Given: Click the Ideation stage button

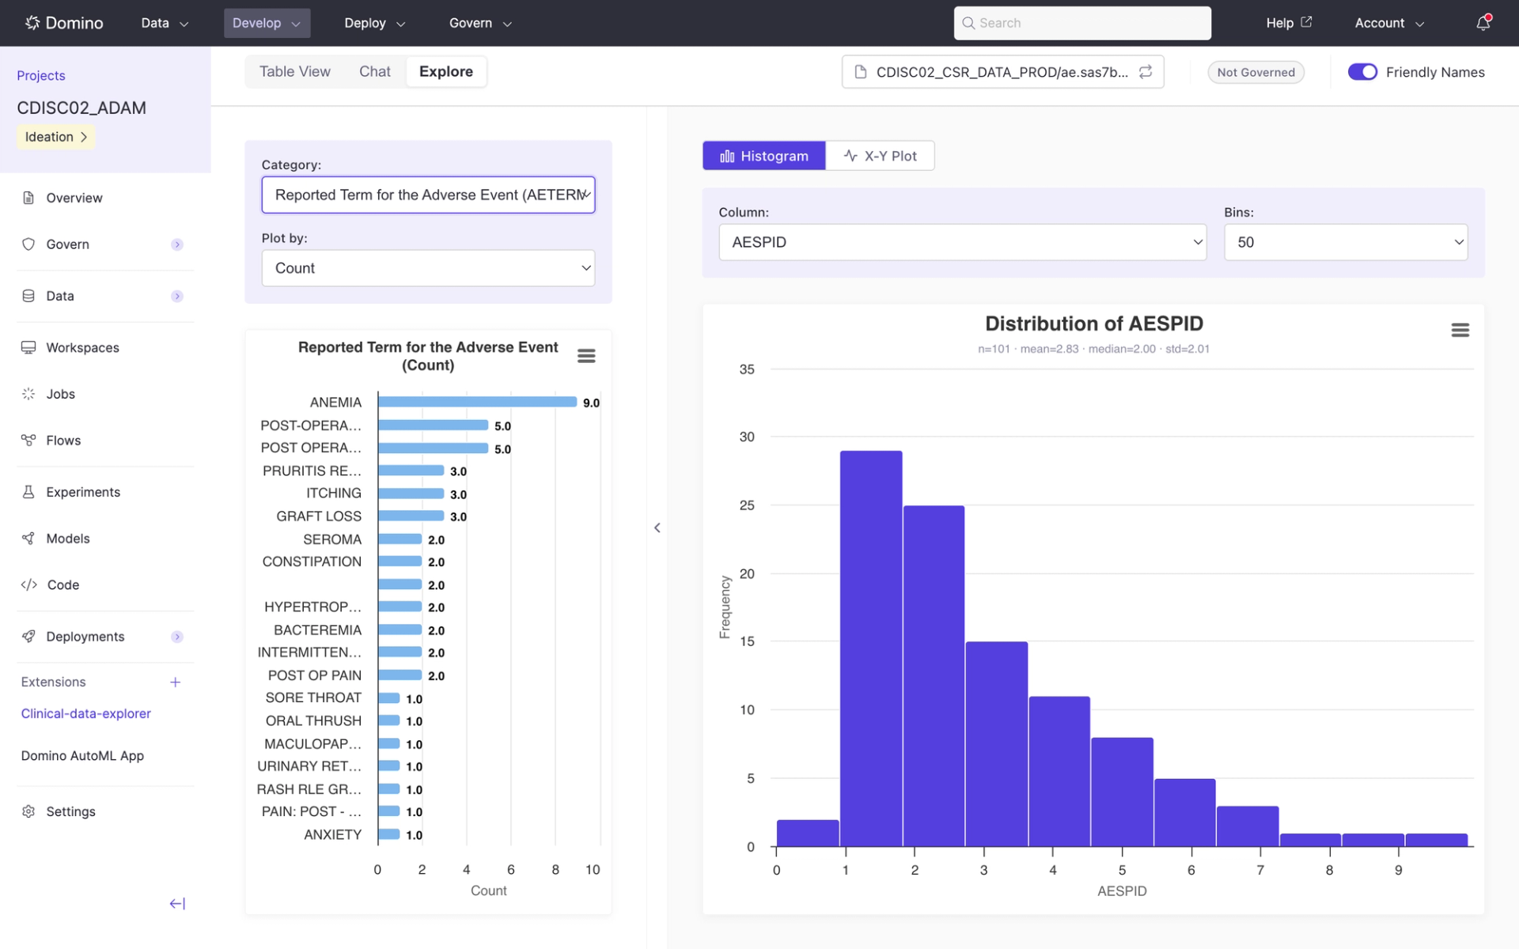Looking at the screenshot, I should tap(56, 137).
